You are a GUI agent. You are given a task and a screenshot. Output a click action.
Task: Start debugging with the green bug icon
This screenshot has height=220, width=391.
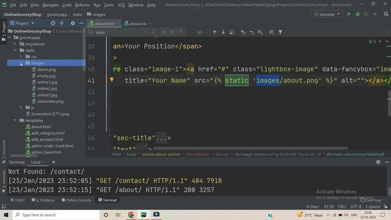click(357, 15)
